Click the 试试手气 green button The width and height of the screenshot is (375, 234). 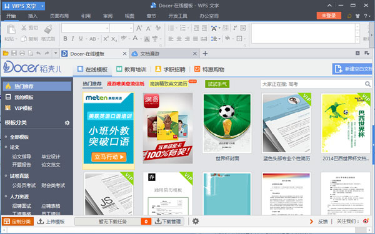coord(217,84)
